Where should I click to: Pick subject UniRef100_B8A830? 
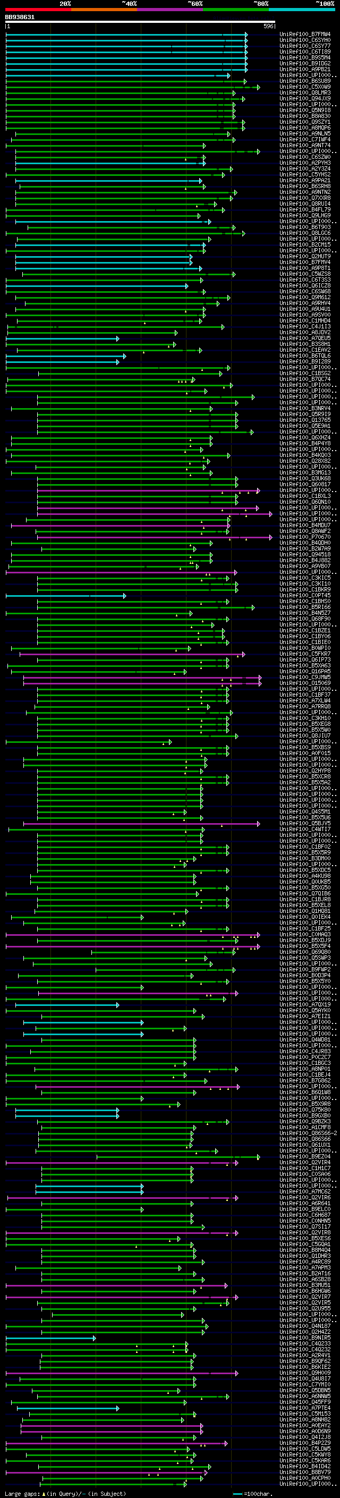(x=305, y=116)
